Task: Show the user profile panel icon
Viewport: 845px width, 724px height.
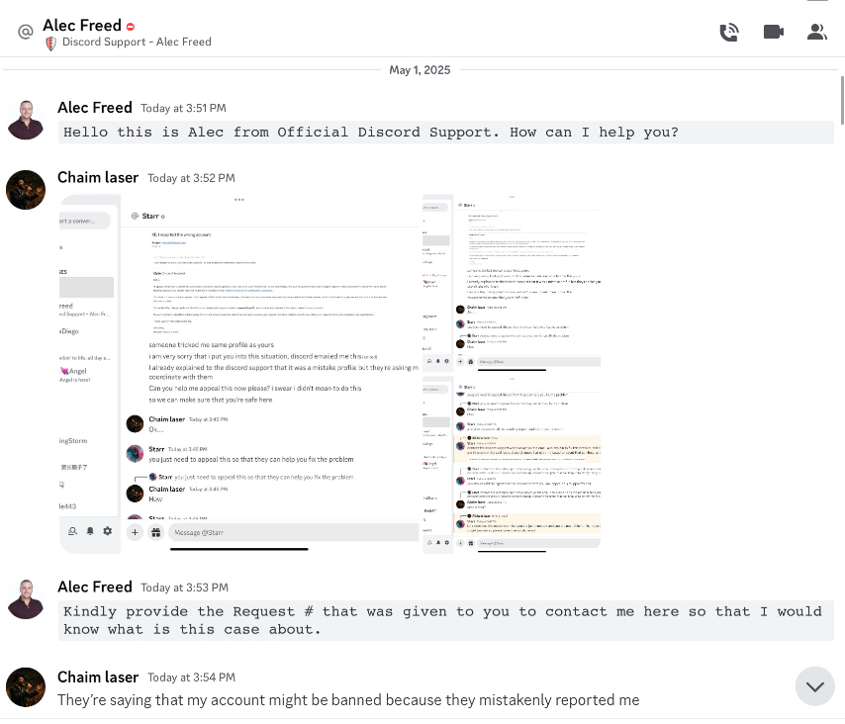Action: pyautogui.click(x=816, y=32)
